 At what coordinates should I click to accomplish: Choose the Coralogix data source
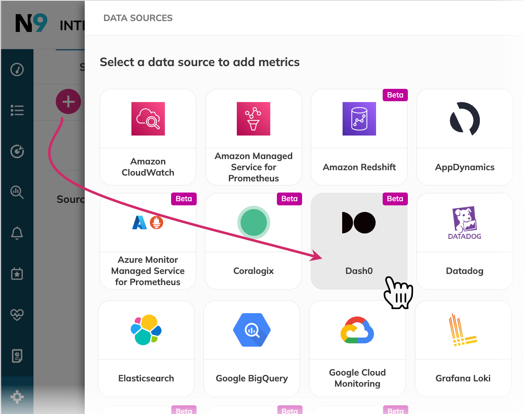pyautogui.click(x=253, y=241)
